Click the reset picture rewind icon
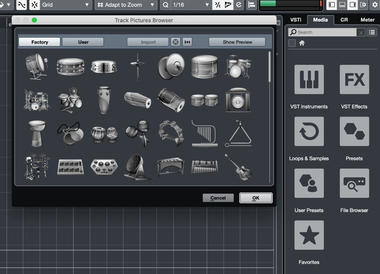Screen dimensions: 380x274 [187, 42]
